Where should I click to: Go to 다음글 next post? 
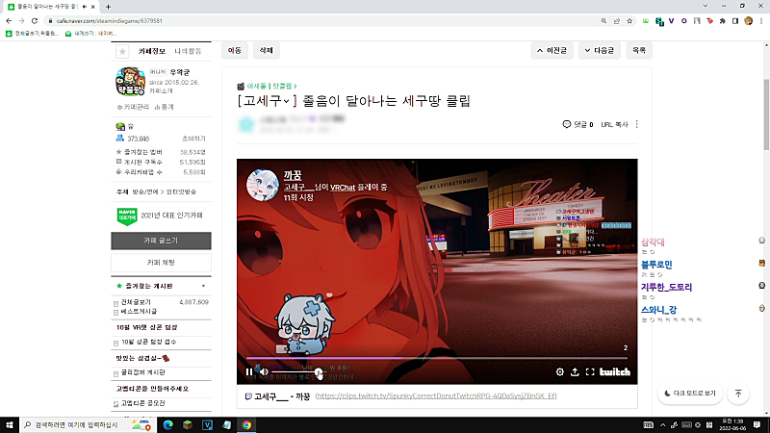(x=599, y=51)
